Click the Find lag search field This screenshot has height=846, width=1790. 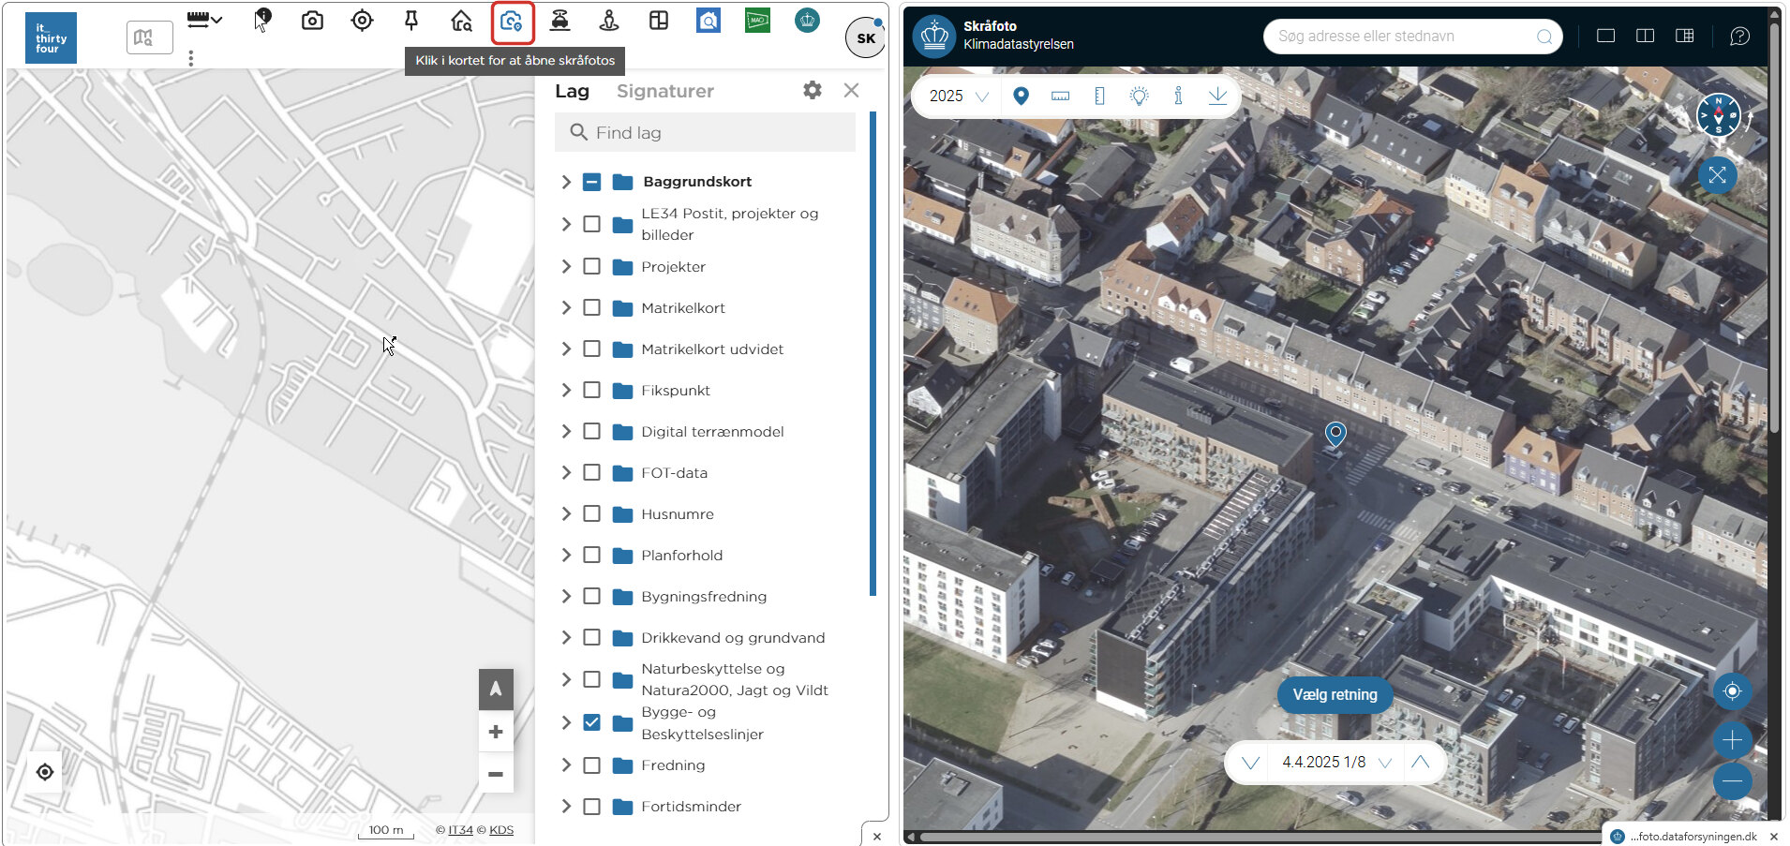click(705, 133)
